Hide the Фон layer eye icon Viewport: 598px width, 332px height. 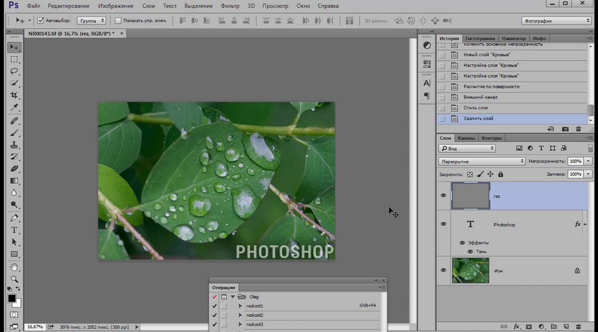[444, 270]
